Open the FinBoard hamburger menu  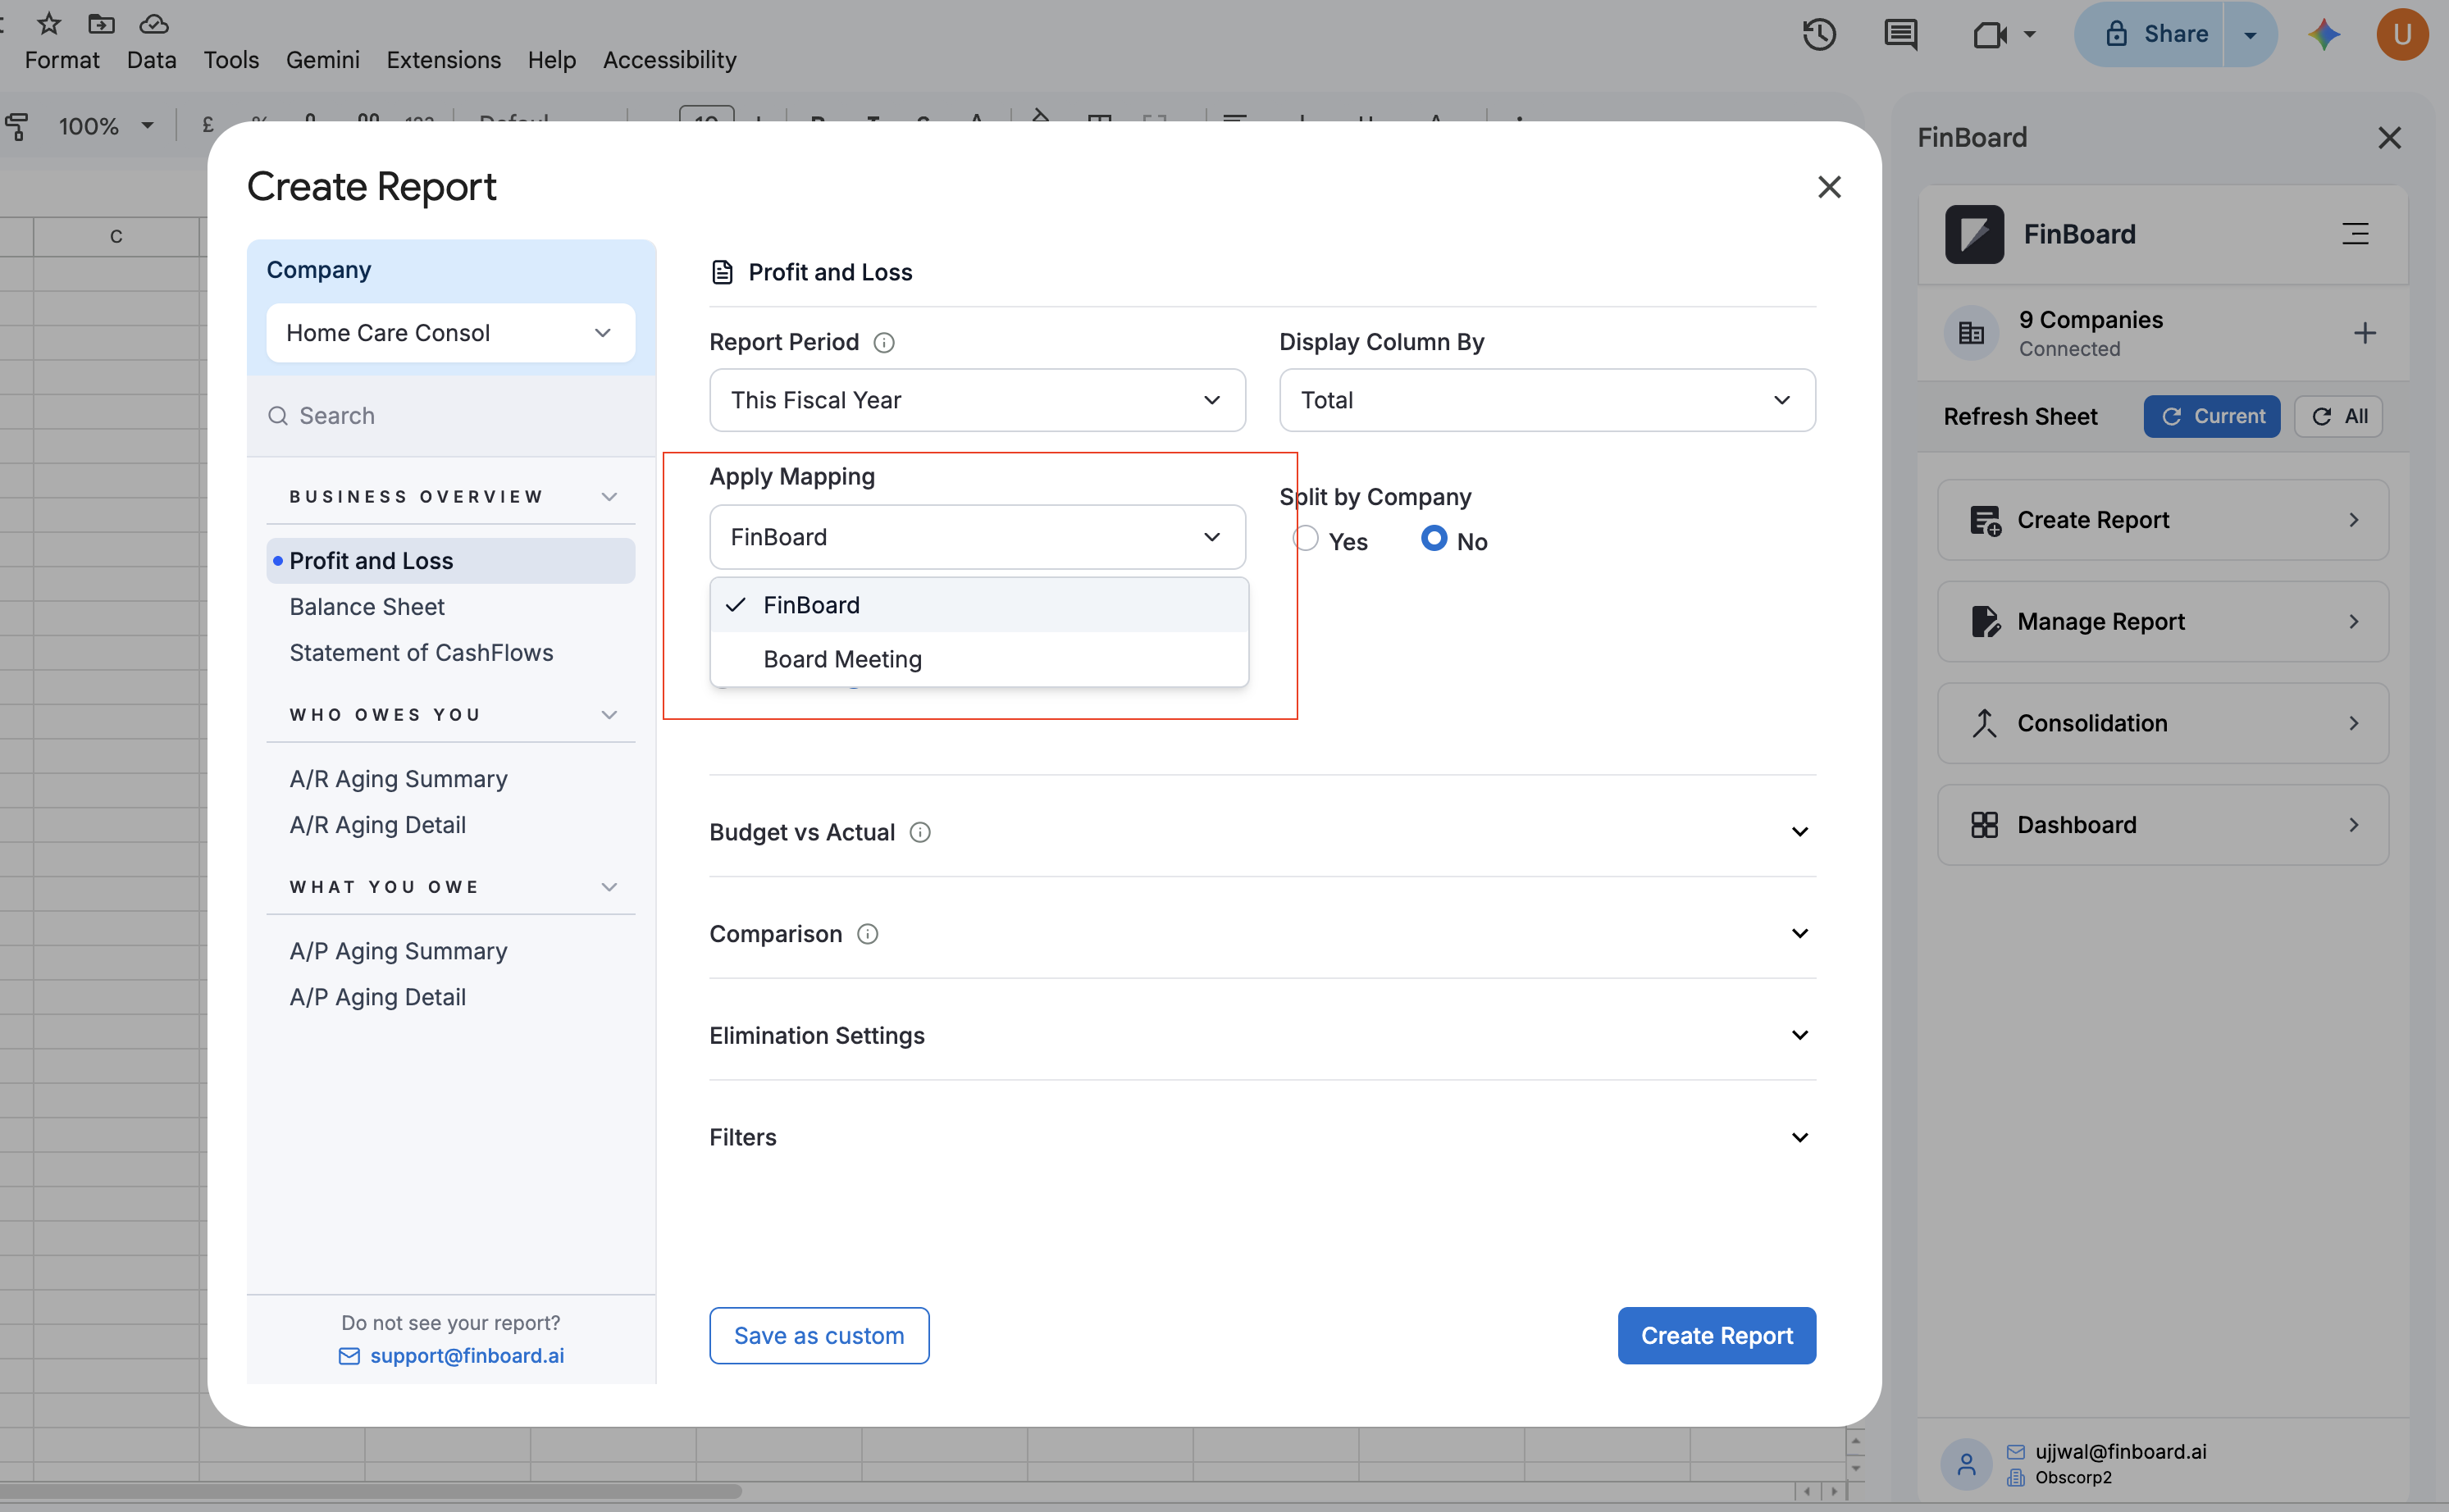(2355, 234)
